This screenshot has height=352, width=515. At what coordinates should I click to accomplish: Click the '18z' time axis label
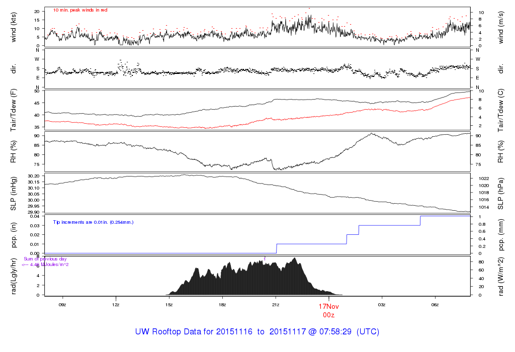pyautogui.click(x=222, y=305)
